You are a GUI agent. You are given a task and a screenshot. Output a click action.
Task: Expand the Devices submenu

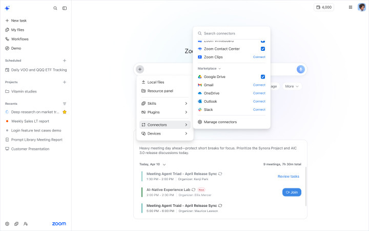165,133
